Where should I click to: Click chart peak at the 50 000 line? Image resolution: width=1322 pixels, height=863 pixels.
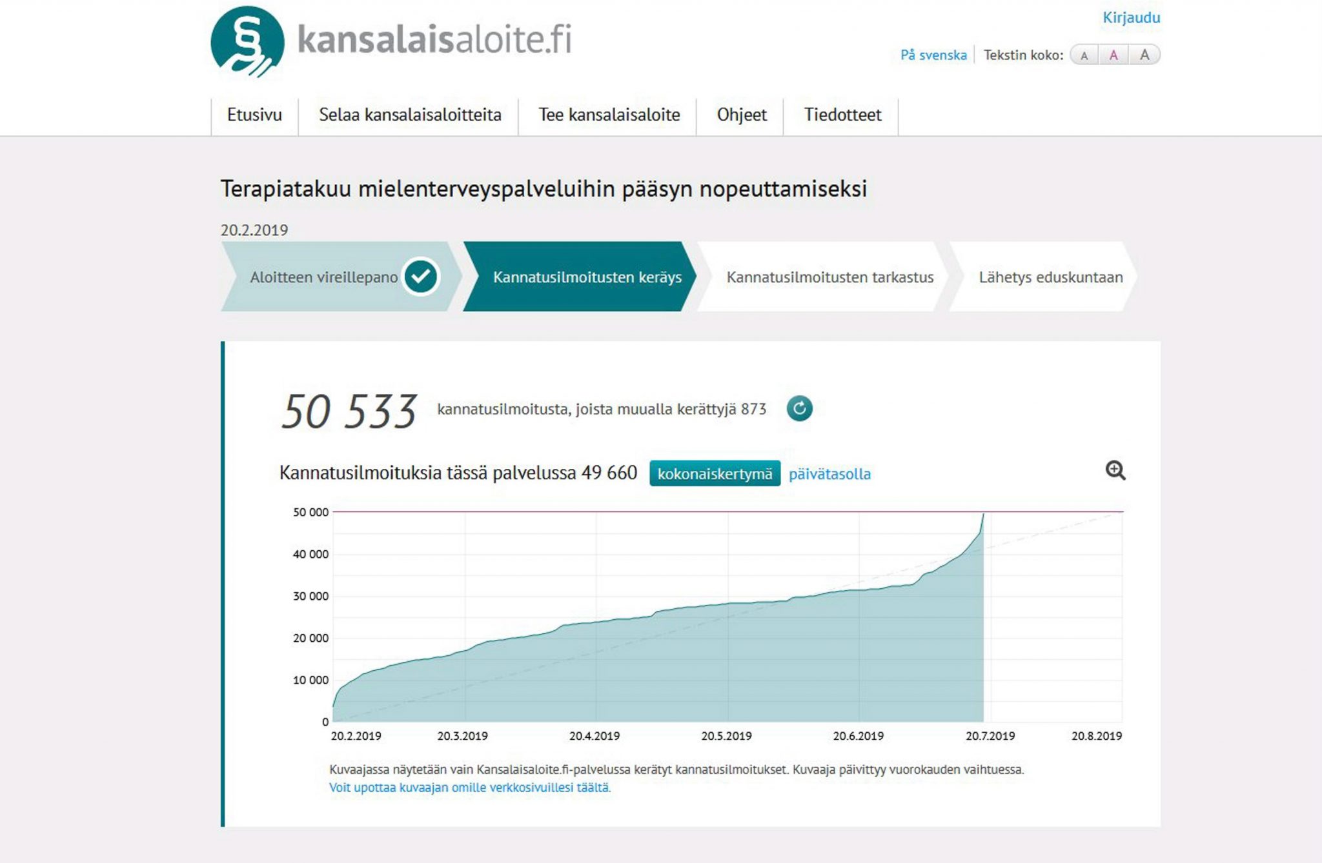point(982,515)
